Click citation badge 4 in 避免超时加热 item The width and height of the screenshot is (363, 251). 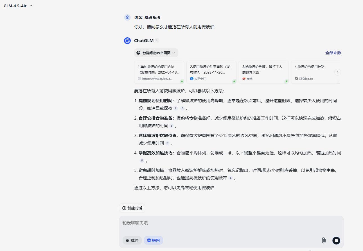pos(231,178)
